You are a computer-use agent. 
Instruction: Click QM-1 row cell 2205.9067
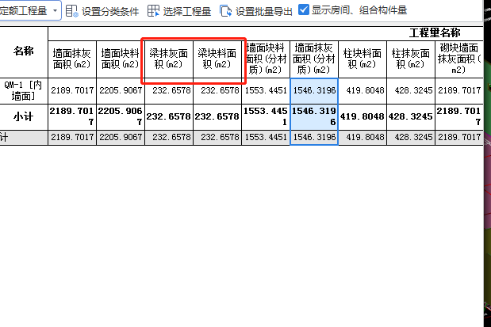click(121, 91)
